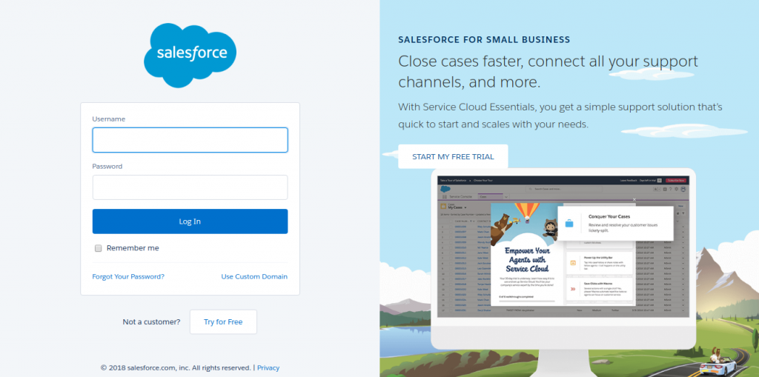The width and height of the screenshot is (759, 377).
Task: Click the Service Cloud Essentials description paragraph
Action: click(560, 116)
